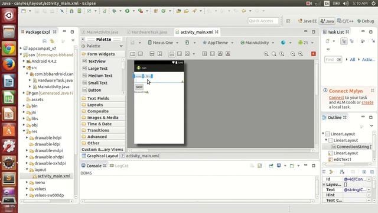The height and width of the screenshot is (213, 378).
Task: Collapse all properties in the property sheet toolbar
Action: 372,172
